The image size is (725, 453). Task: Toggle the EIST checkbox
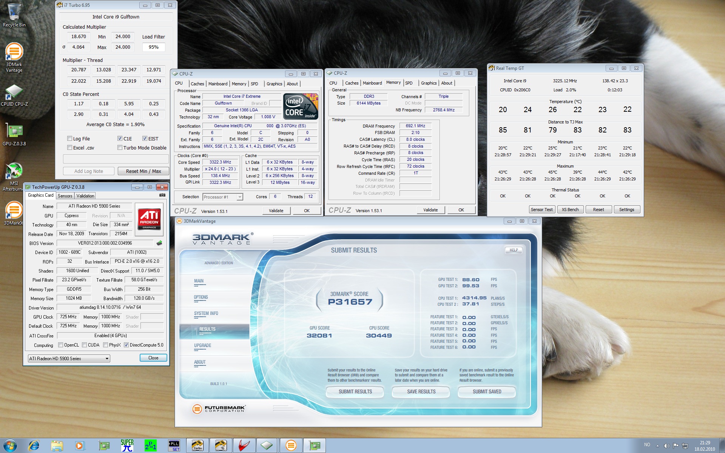point(145,139)
